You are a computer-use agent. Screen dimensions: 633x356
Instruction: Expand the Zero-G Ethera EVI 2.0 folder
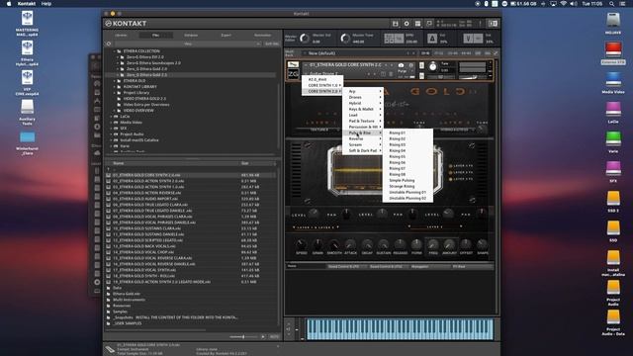[x=118, y=57]
